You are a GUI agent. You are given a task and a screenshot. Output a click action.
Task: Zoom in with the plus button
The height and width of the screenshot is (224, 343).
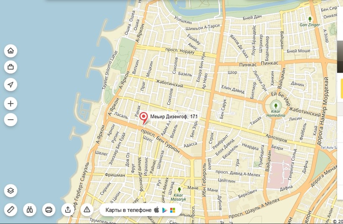pyautogui.click(x=10, y=103)
